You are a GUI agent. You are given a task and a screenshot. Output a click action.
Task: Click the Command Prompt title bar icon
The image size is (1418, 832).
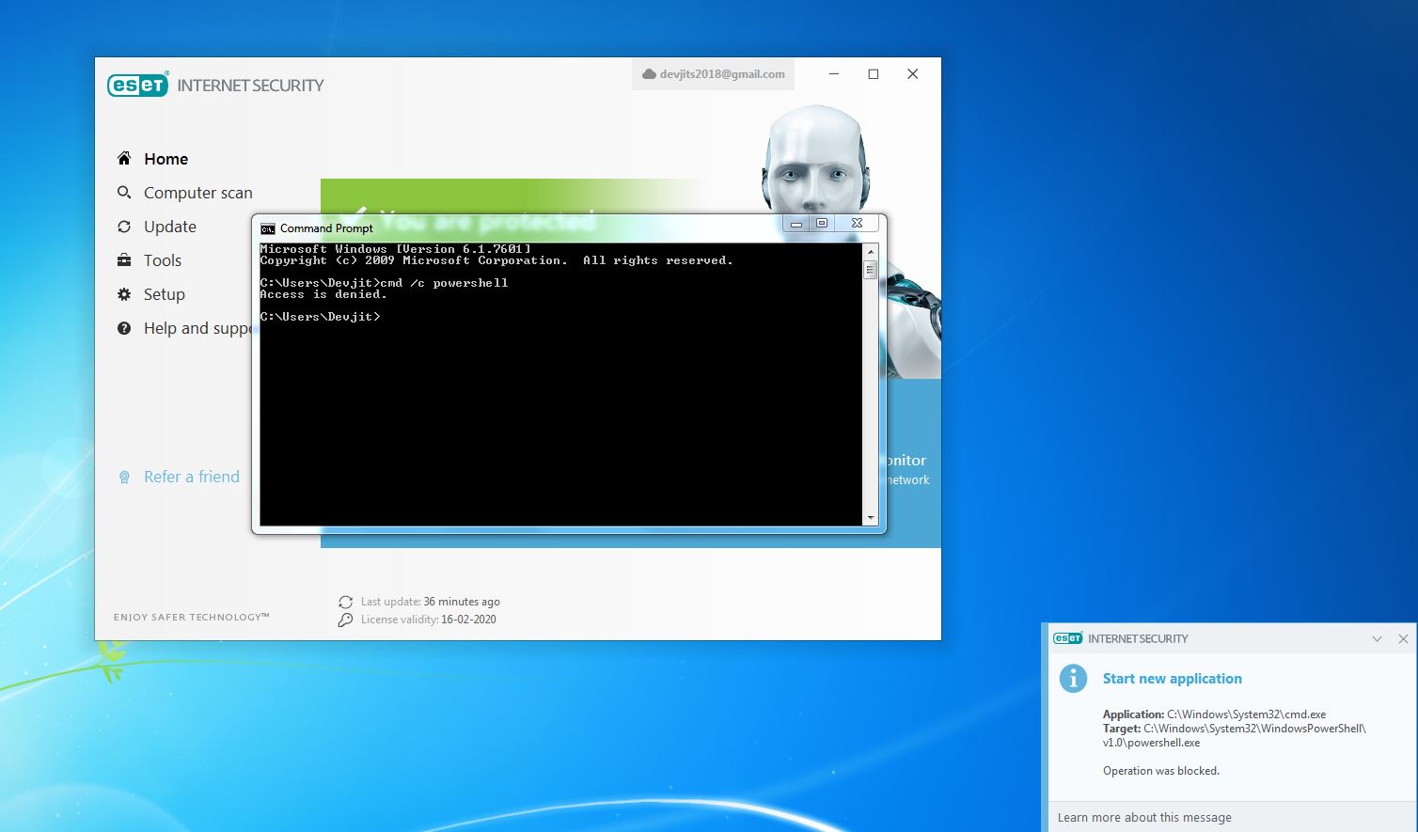[x=268, y=228]
